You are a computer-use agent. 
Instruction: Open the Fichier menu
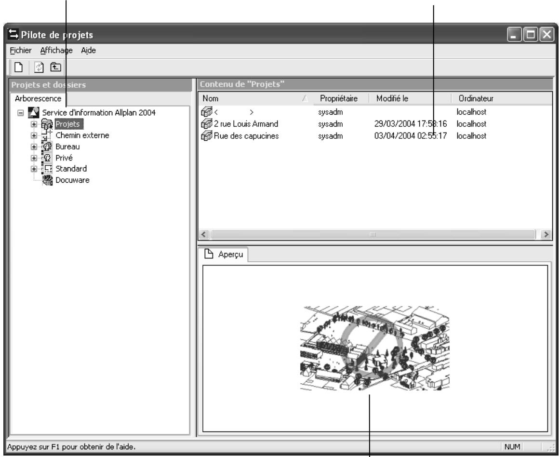20,51
